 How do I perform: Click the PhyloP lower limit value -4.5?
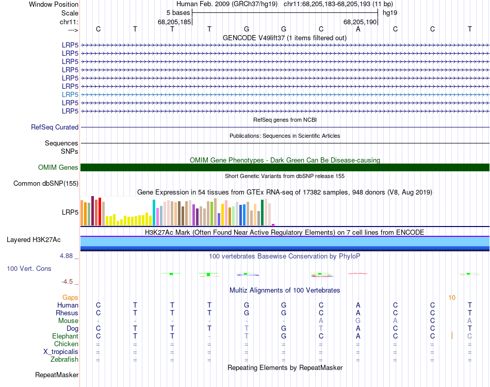[67, 282]
